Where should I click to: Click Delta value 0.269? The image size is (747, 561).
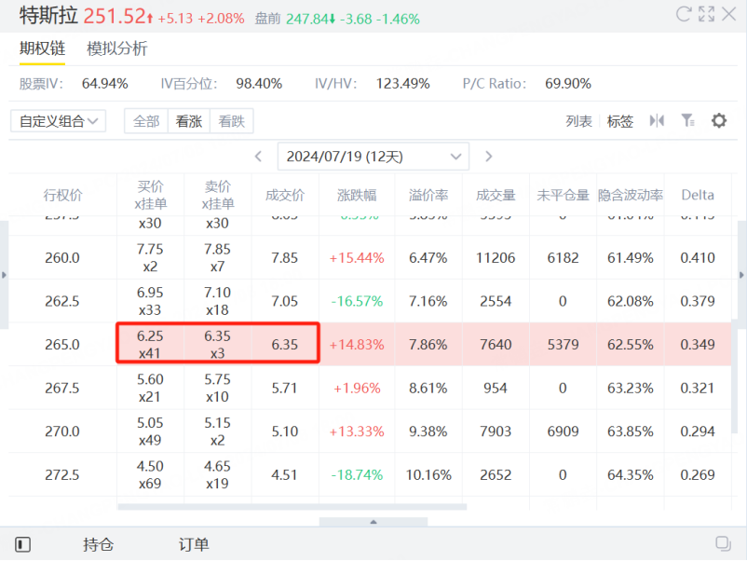pyautogui.click(x=698, y=474)
